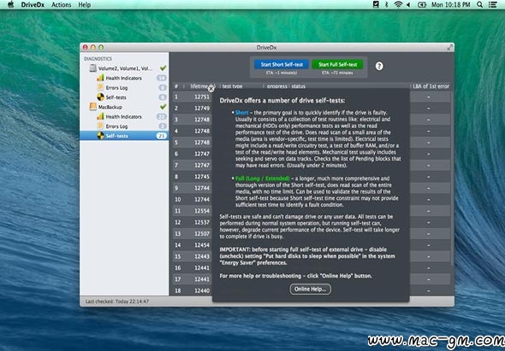Click the Online Help button
This screenshot has width=505, height=351.
tap(310, 289)
